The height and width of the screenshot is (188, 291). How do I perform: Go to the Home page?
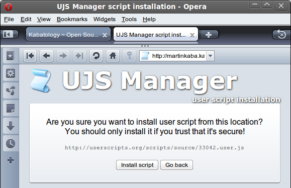point(113,56)
